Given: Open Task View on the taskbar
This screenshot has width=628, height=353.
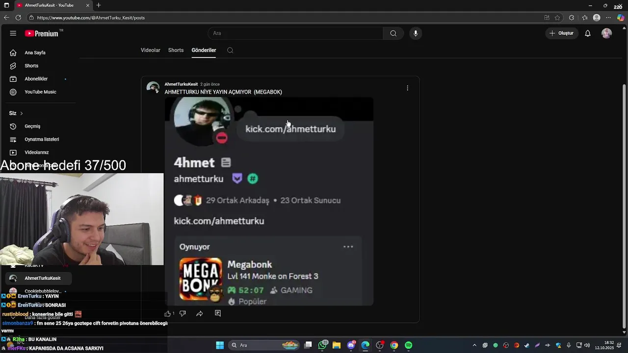Looking at the screenshot, I should pos(308,345).
